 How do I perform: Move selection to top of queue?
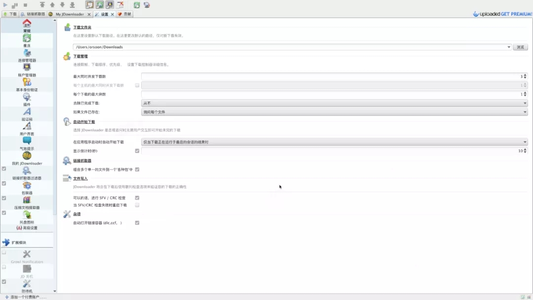pyautogui.click(x=42, y=5)
